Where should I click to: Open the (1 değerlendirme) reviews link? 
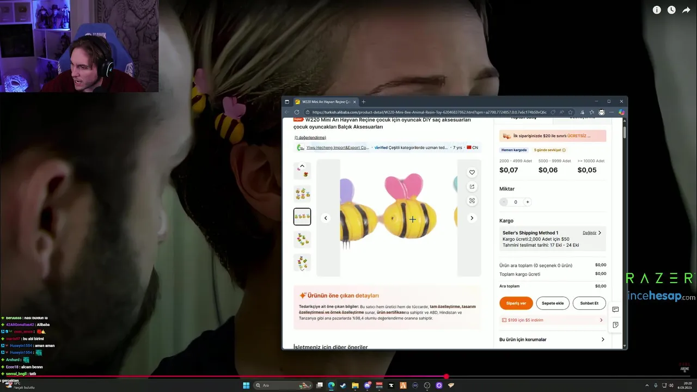[310, 138]
